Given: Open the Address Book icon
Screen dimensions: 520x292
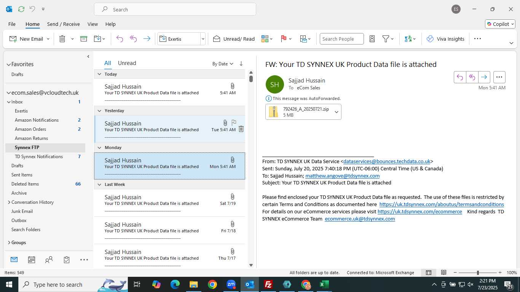Looking at the screenshot, I should pyautogui.click(x=372, y=39).
